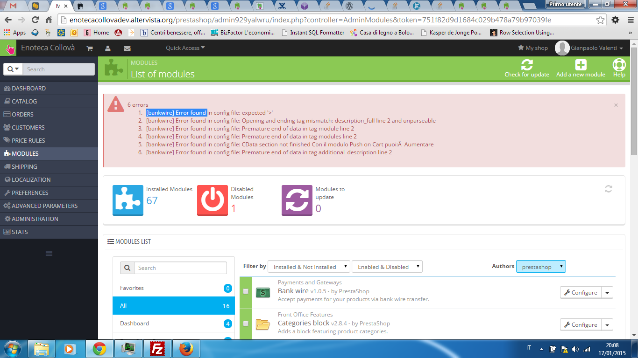The height and width of the screenshot is (358, 638).
Task: Open Windows Explorer from the taskbar
Action: 42,348
